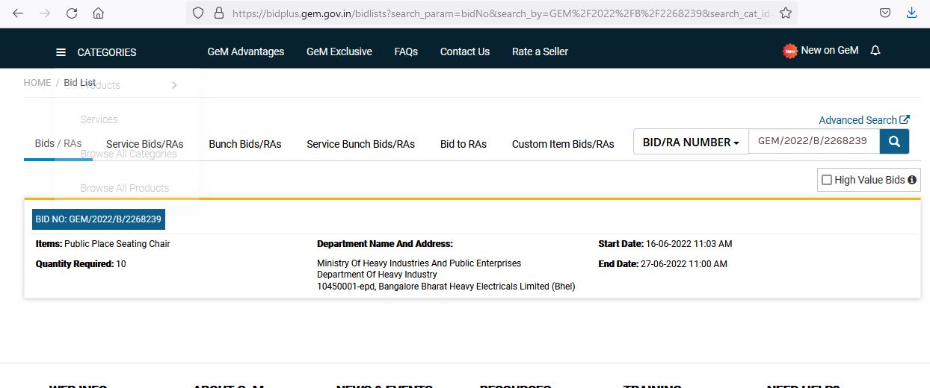Switch to Service Bids/RAs tab
The image size is (930, 388).
[x=144, y=144]
